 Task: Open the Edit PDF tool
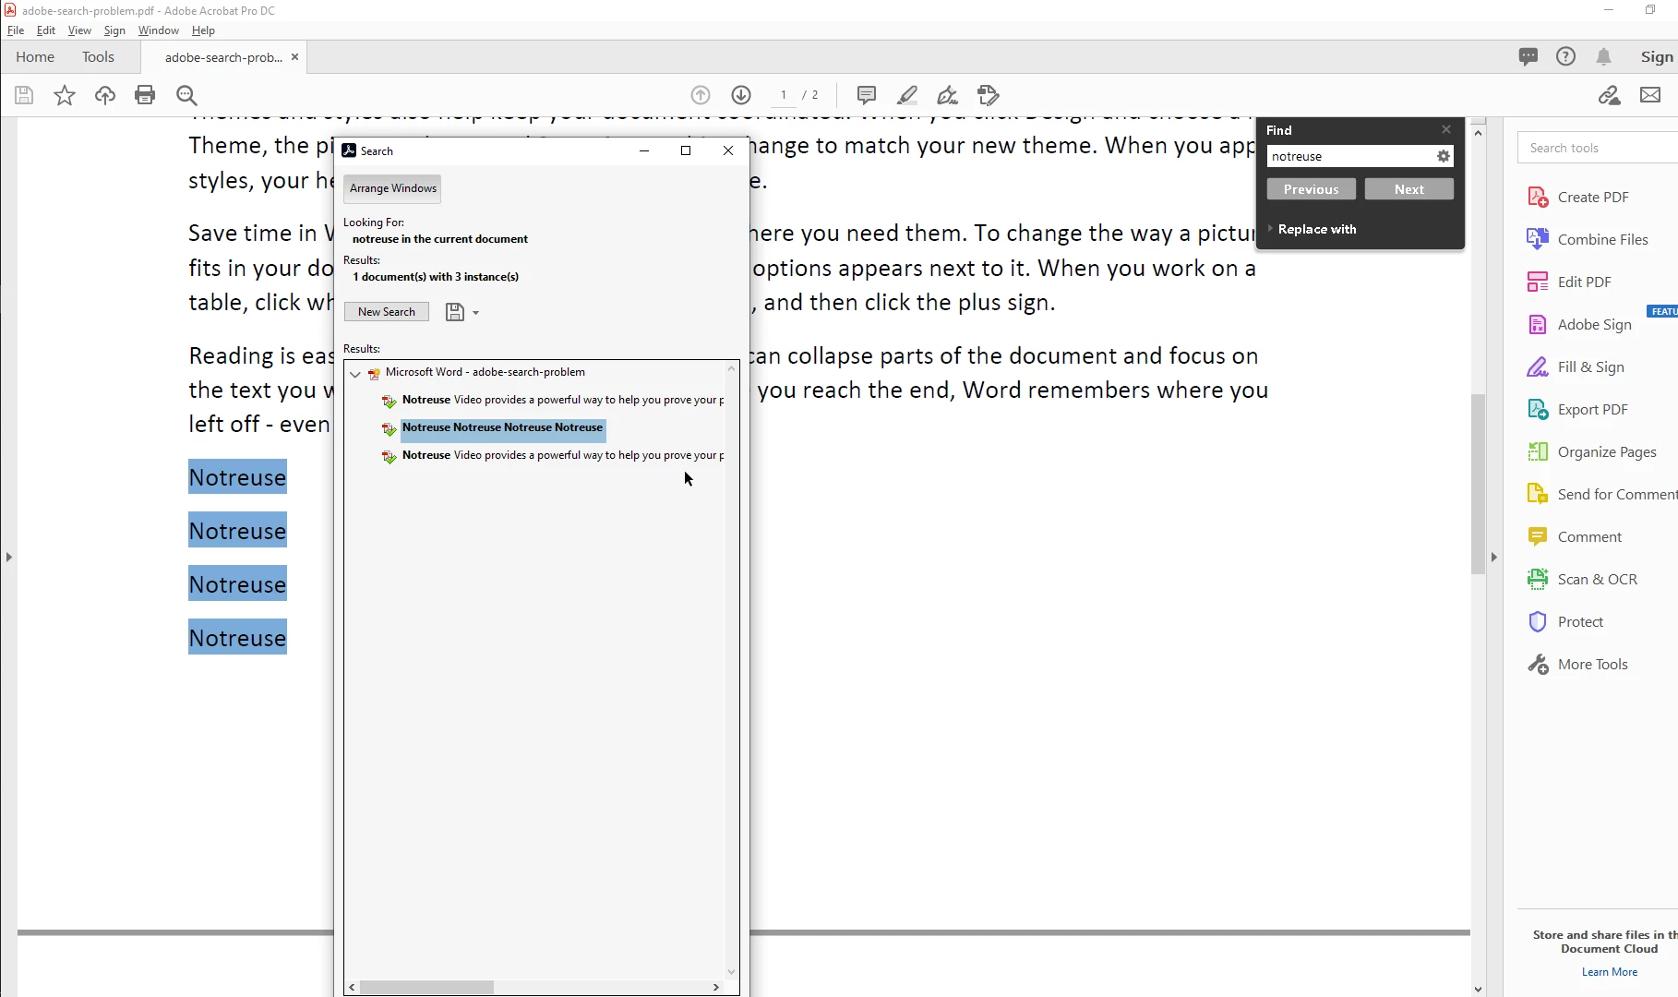point(1569,282)
